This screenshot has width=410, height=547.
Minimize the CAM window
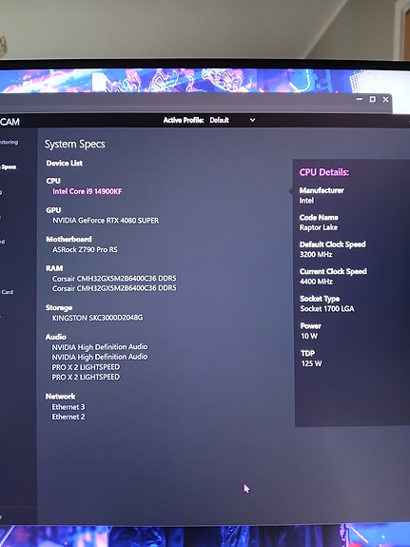[360, 99]
